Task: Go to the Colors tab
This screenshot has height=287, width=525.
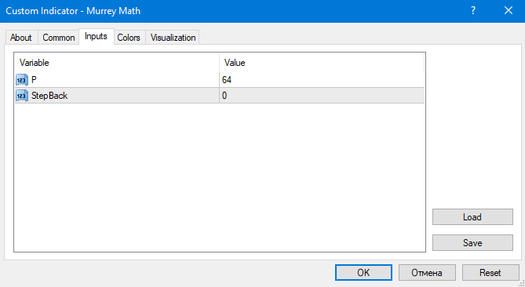Action: pos(129,38)
